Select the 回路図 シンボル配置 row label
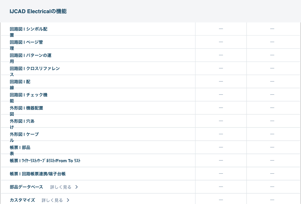This screenshot has width=301, height=204. click(28, 29)
